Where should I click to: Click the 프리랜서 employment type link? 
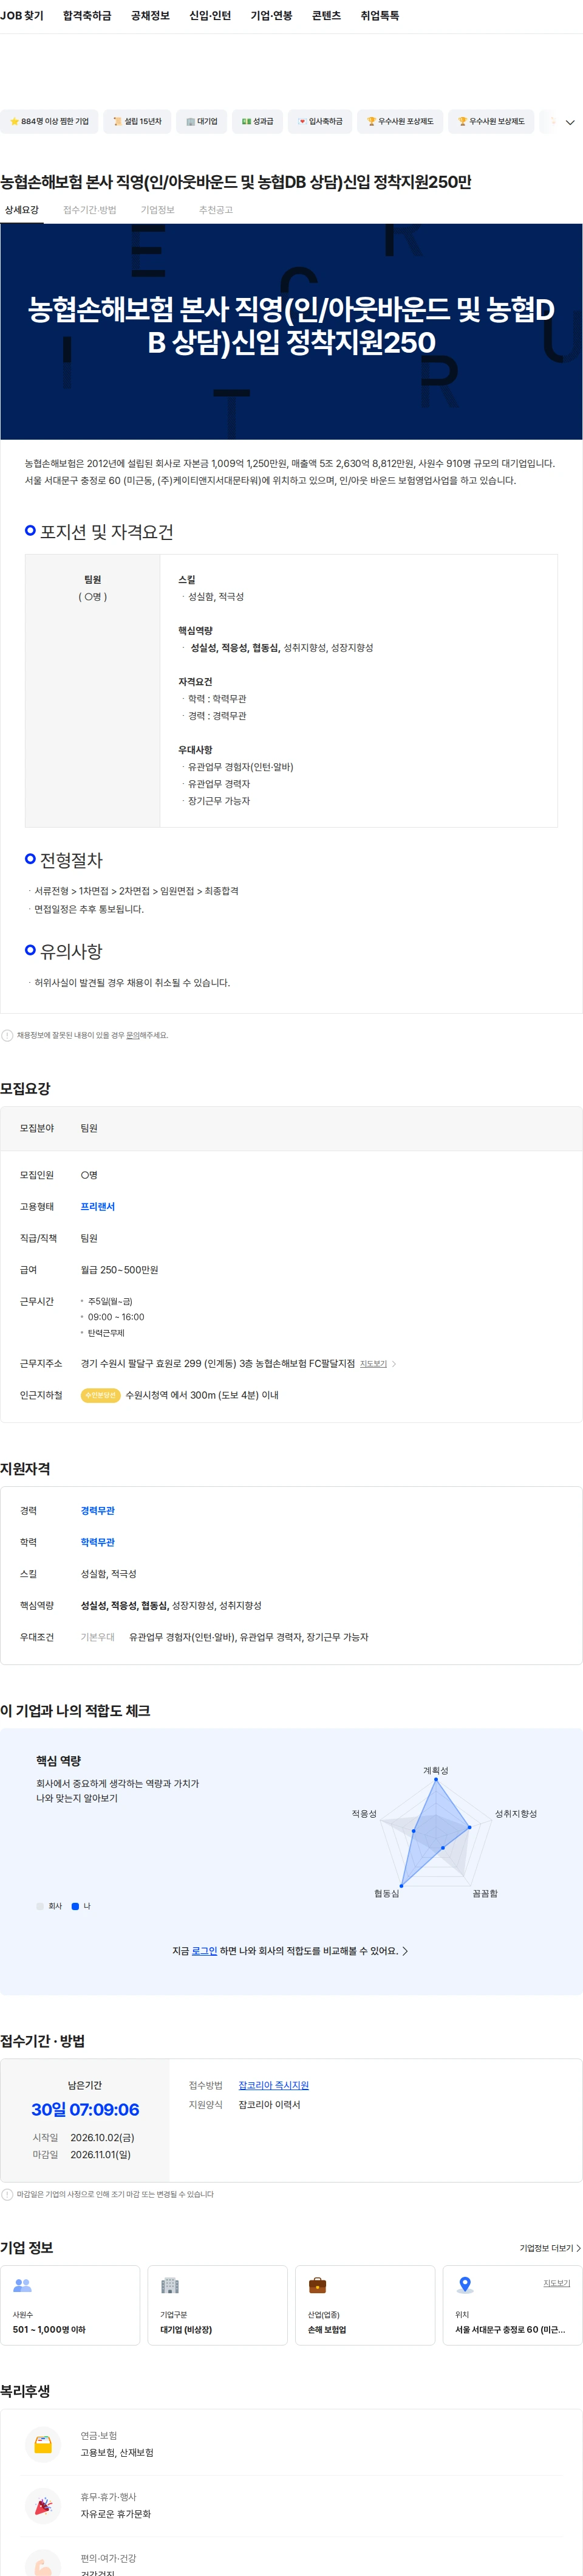click(98, 1206)
